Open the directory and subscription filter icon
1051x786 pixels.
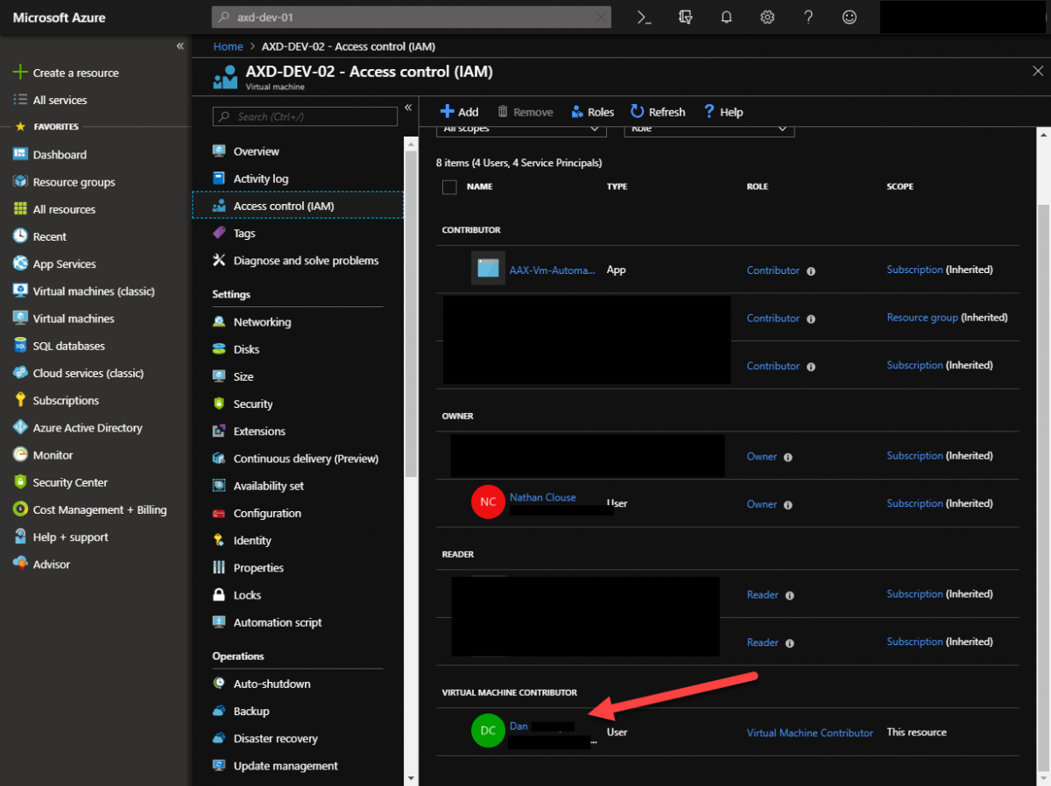686,18
